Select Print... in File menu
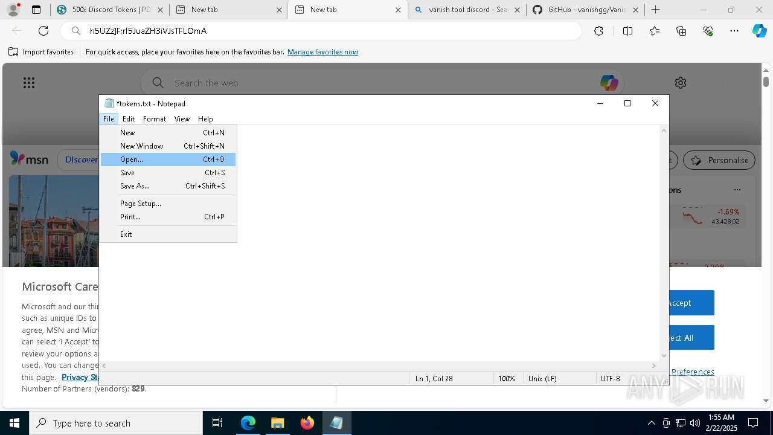This screenshot has height=435, width=773. (168, 217)
